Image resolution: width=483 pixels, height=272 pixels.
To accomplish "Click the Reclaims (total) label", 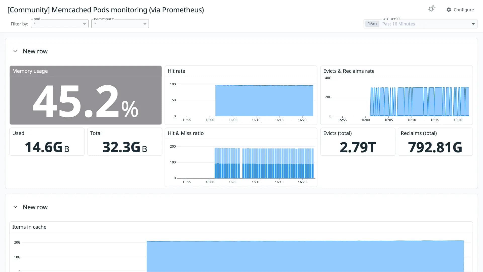I will (x=419, y=133).
